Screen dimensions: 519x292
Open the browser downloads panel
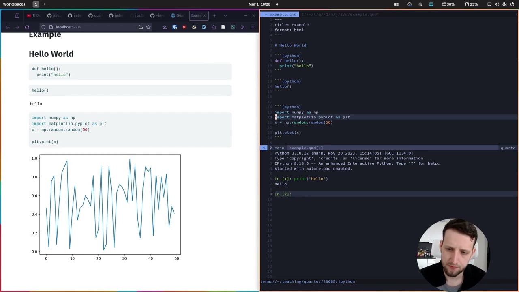click(165, 27)
